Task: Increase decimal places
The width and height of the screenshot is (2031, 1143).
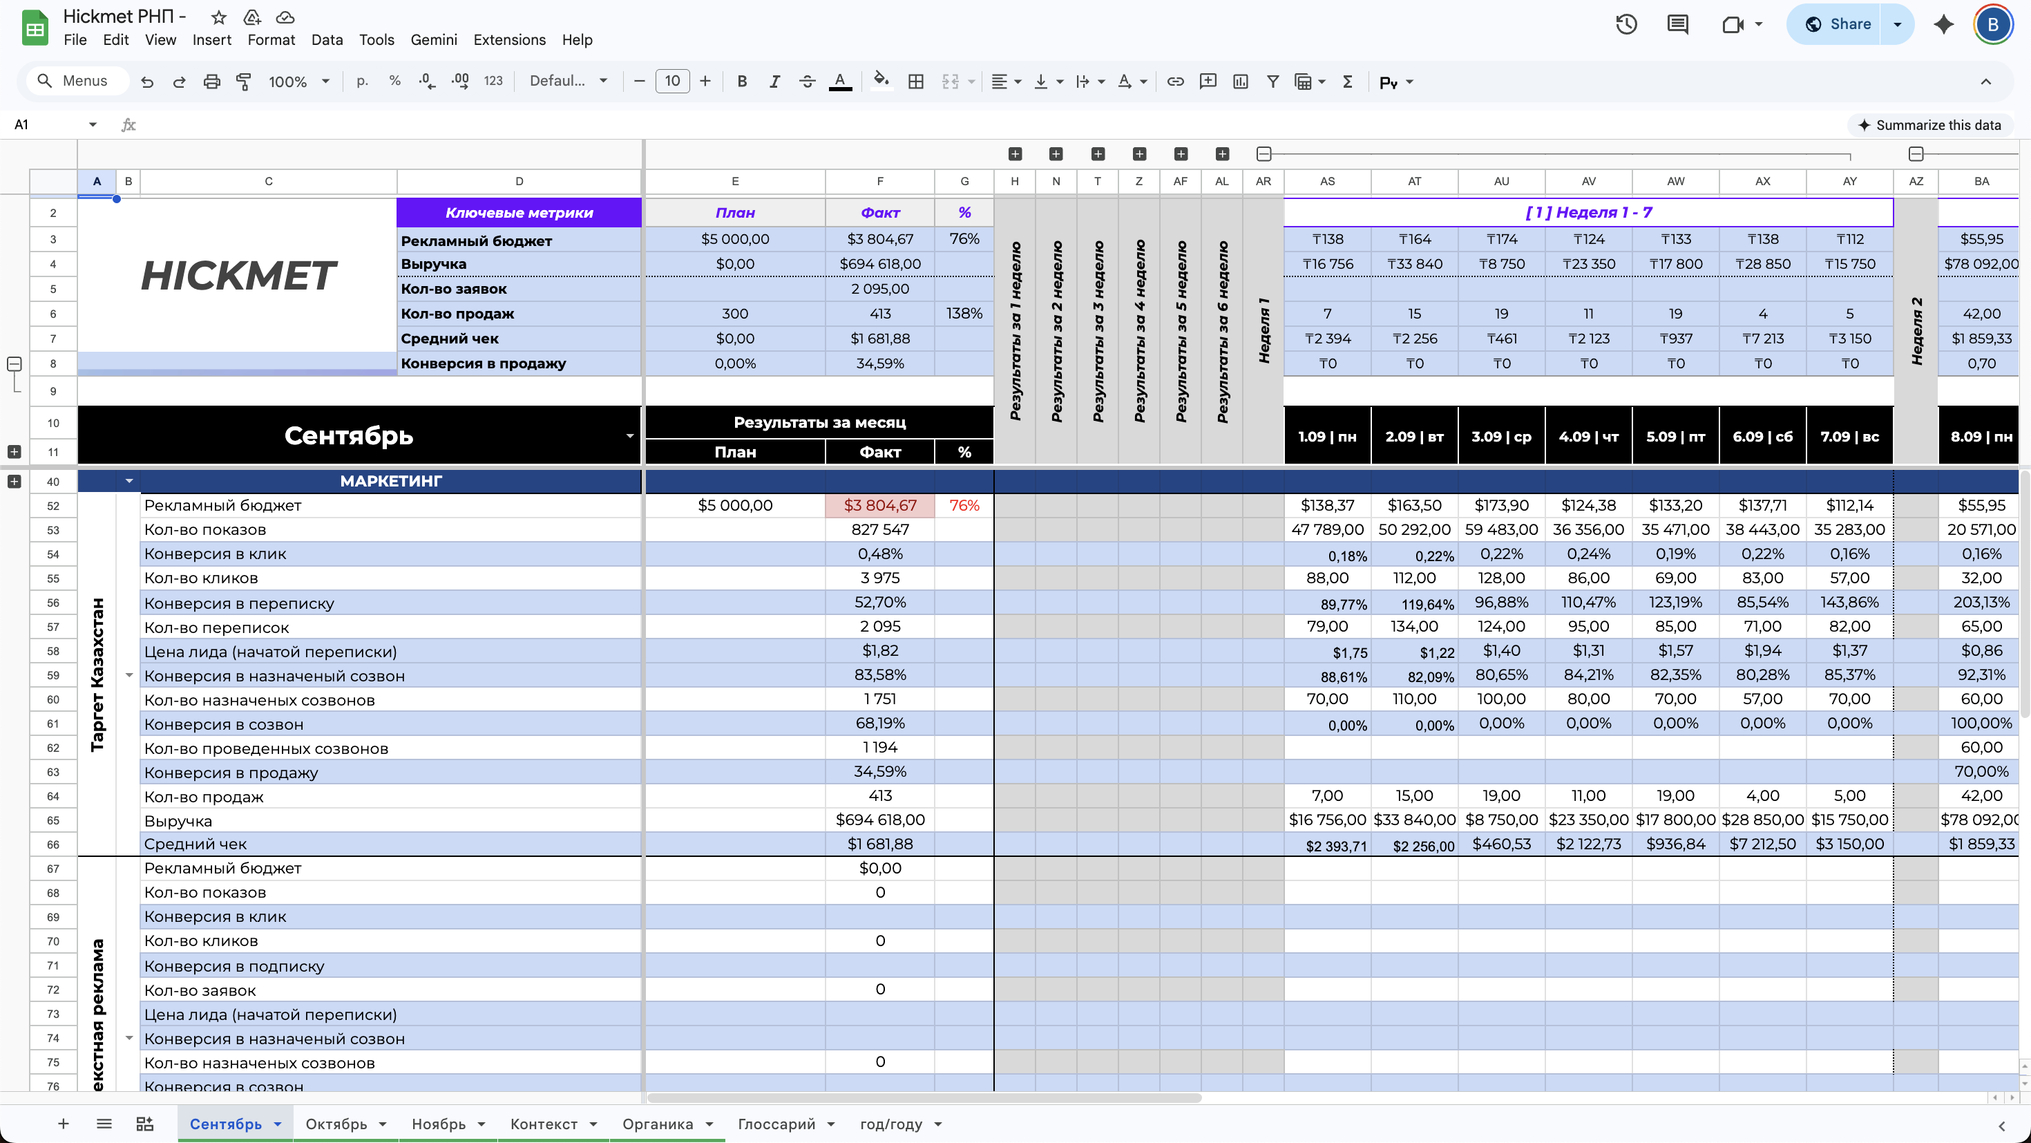Action: [459, 82]
